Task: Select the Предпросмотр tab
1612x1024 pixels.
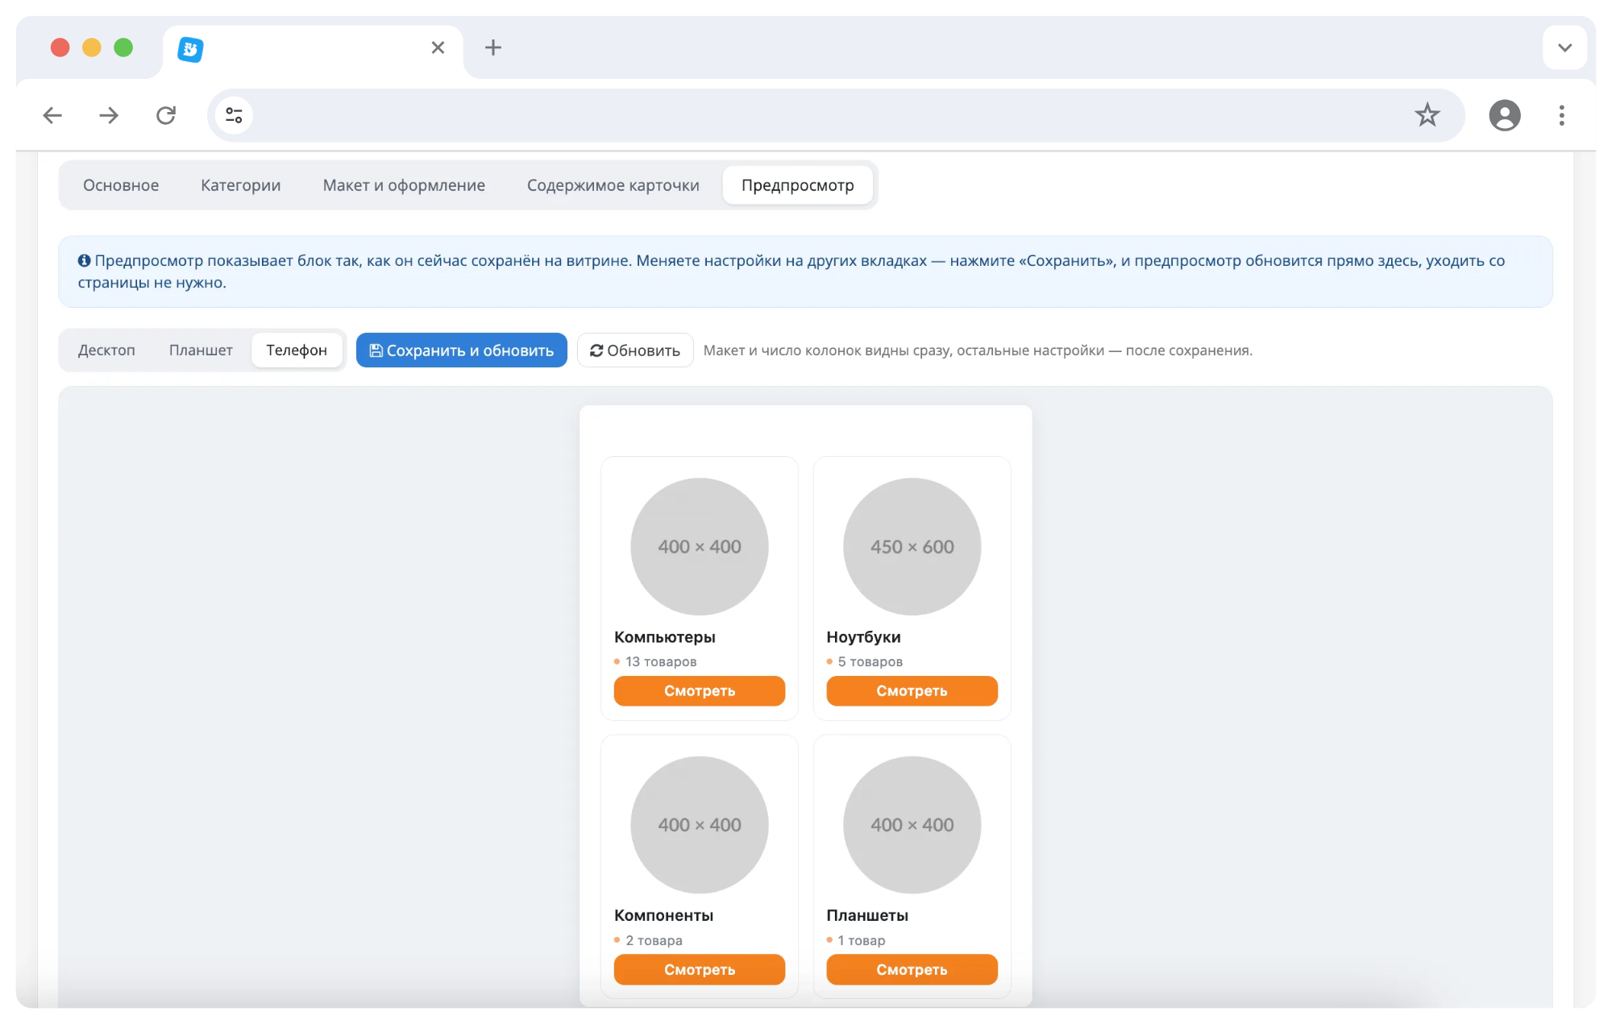Action: coord(798,185)
